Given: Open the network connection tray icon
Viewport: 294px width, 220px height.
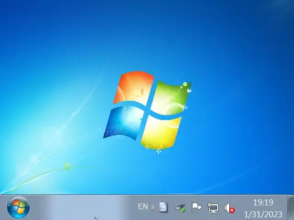Looking at the screenshot, I should [x=213, y=208].
